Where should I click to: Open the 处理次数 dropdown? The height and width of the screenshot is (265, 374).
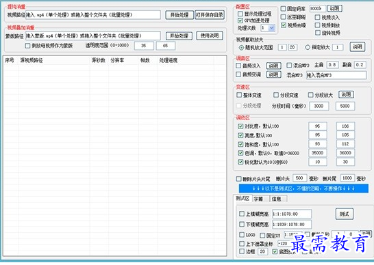coord(271,28)
